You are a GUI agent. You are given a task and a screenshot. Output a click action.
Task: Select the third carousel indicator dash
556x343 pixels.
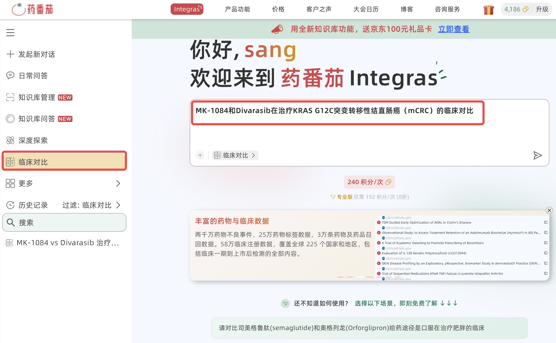point(360,277)
